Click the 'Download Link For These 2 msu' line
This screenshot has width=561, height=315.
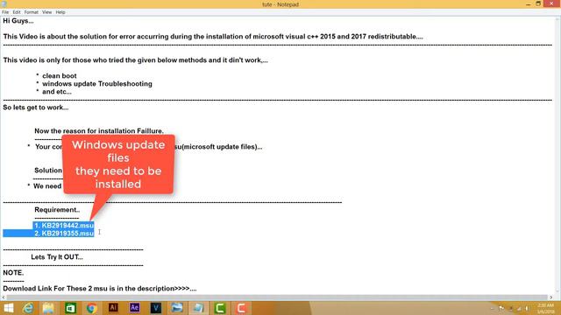click(100, 288)
